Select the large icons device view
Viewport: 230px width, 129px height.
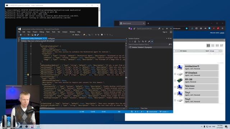pyautogui.click(x=208, y=46)
